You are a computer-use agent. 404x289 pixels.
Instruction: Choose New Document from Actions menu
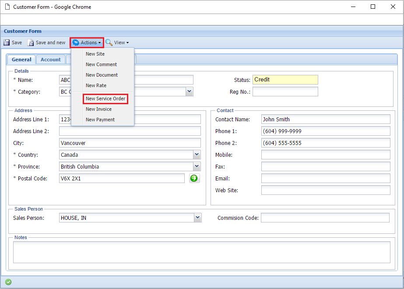[102, 75]
